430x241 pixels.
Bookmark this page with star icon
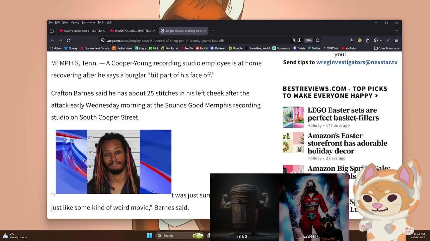pos(318,41)
